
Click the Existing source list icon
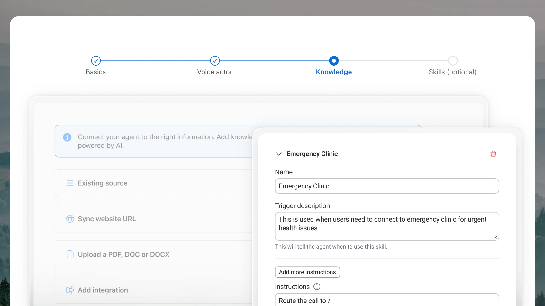pyautogui.click(x=70, y=183)
